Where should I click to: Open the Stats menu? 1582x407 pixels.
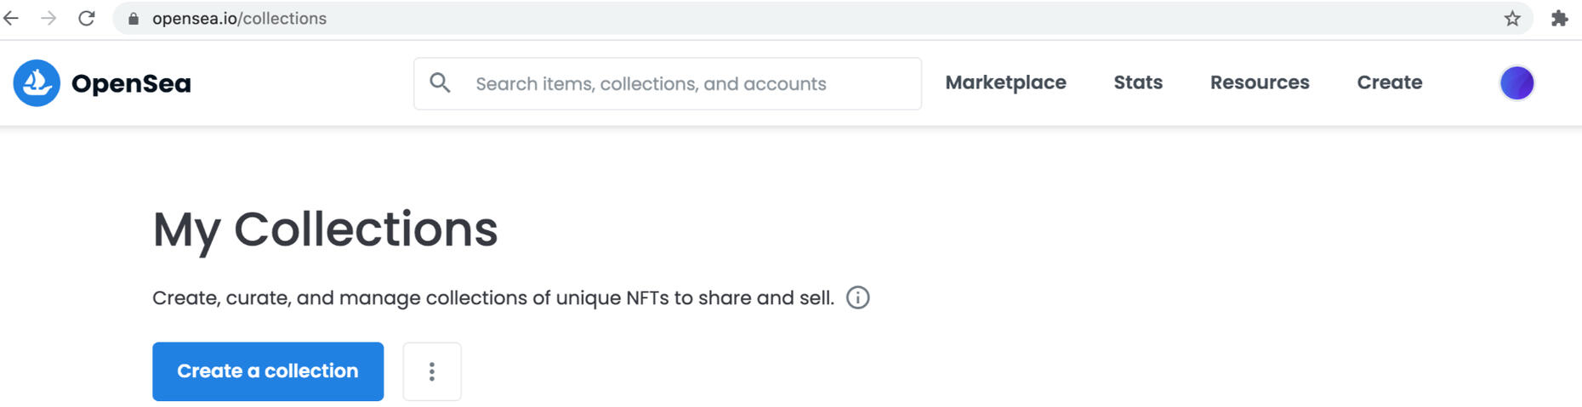point(1138,82)
